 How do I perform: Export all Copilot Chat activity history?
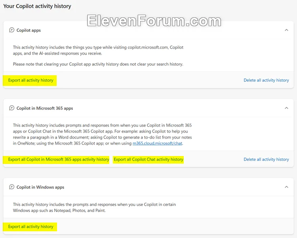coord(148,159)
